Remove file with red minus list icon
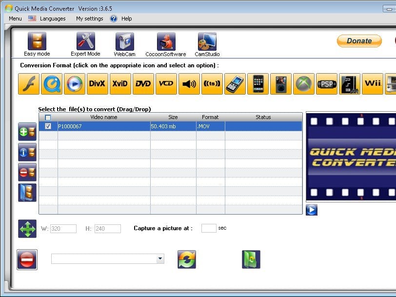The image size is (396, 297). click(x=27, y=172)
